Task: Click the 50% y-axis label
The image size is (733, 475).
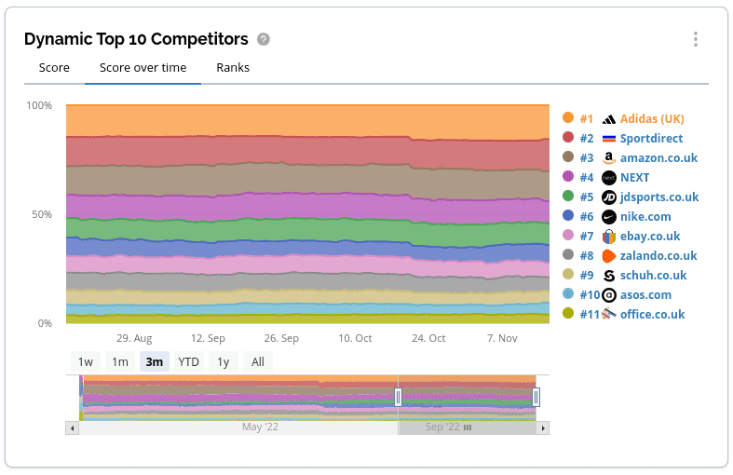Action: [42, 214]
